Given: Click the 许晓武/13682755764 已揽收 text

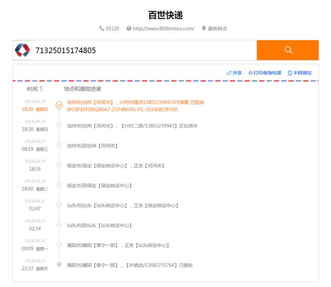Looking at the screenshot, I should click(130, 265).
